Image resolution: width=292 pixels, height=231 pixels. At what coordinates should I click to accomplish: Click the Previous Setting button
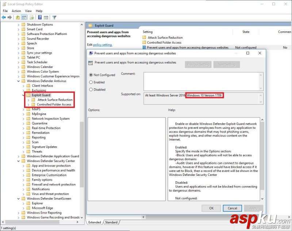pyautogui.click(x=198, y=65)
